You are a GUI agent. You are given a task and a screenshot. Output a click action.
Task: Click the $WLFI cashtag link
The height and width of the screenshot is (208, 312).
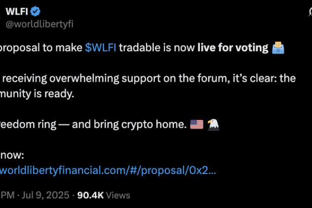tap(101, 48)
